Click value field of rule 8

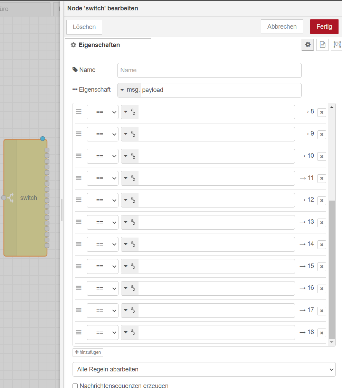217,112
